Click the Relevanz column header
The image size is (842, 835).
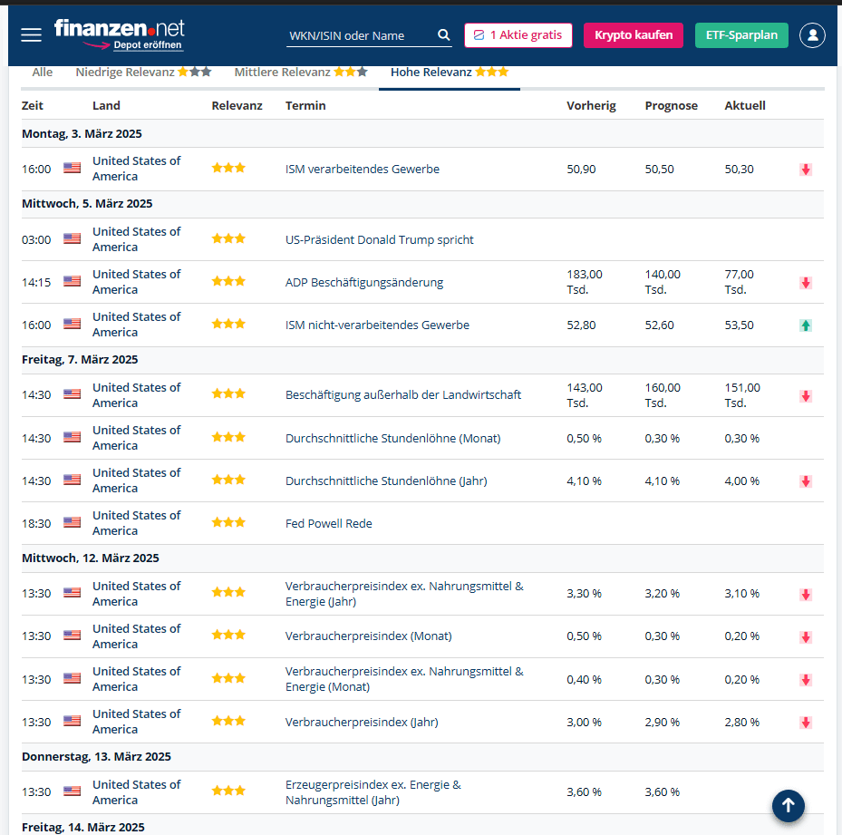pyautogui.click(x=237, y=106)
